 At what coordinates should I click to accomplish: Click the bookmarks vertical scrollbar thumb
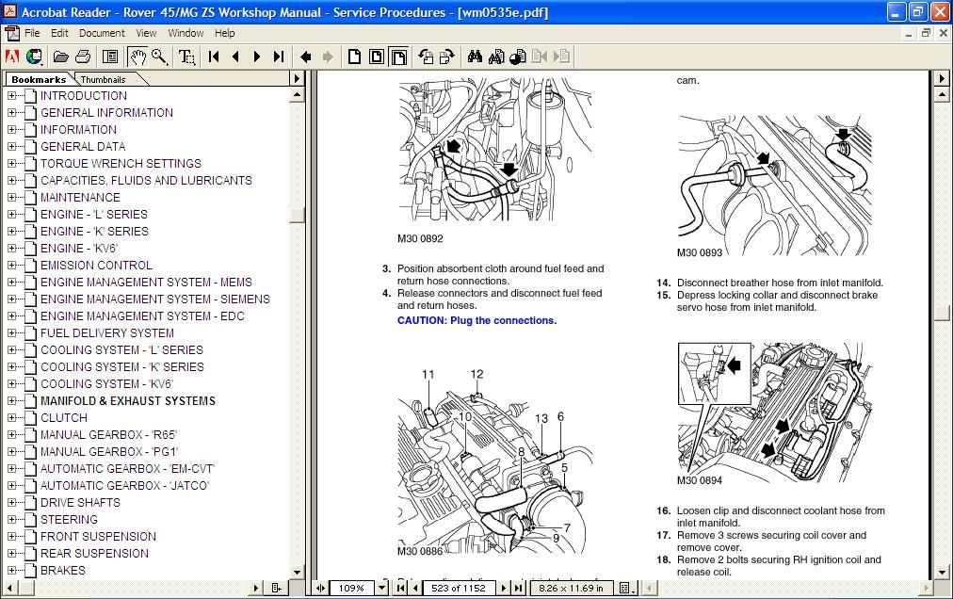tap(297, 216)
